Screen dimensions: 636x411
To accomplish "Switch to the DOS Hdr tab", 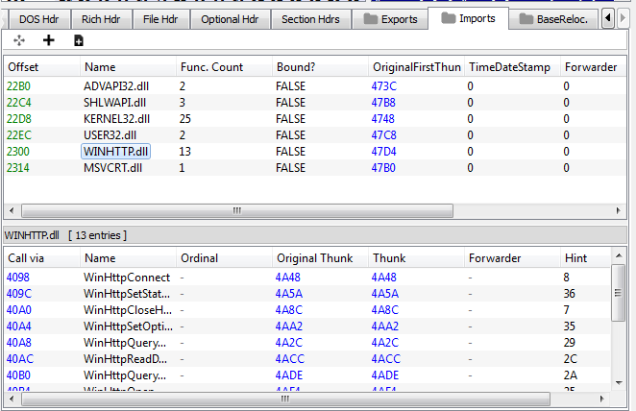I will coord(39,19).
